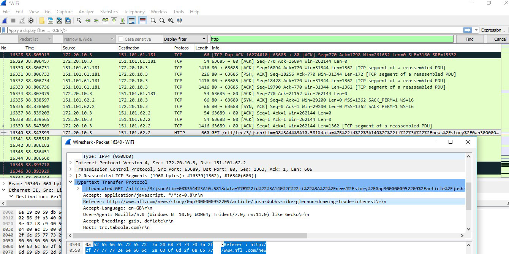Zoom out the main window text
Screen dimensions: 509x254
pos(162,21)
